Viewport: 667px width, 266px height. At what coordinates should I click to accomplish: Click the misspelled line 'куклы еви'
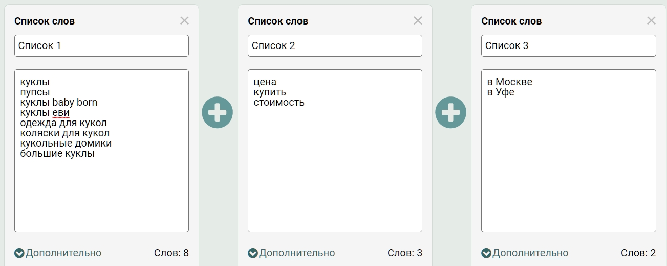tap(45, 112)
